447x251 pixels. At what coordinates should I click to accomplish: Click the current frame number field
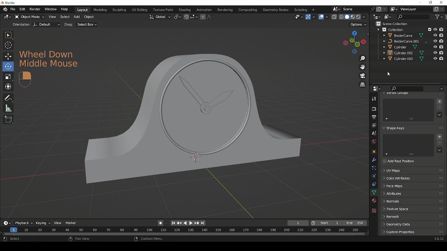(x=298, y=223)
